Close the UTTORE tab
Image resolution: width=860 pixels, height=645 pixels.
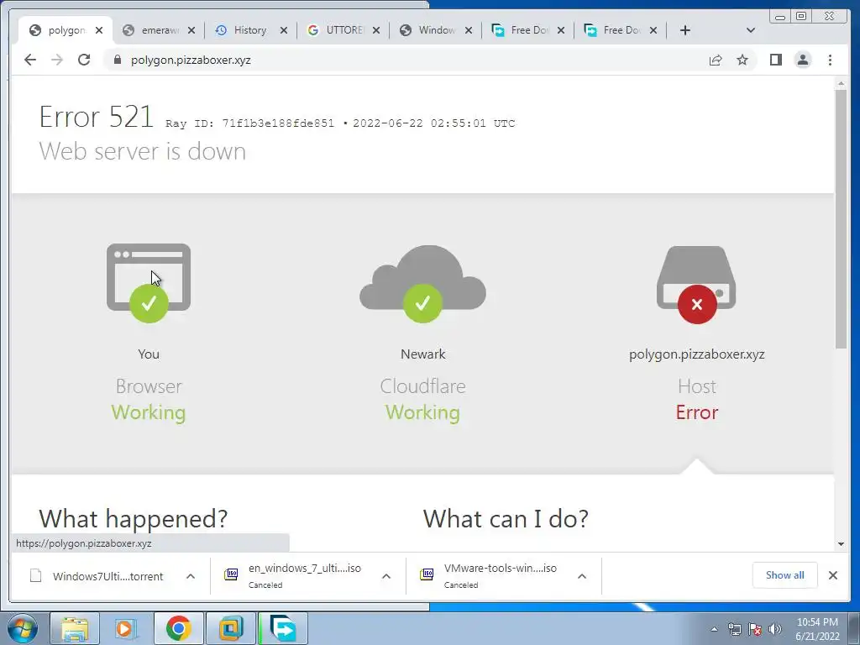[x=376, y=30]
